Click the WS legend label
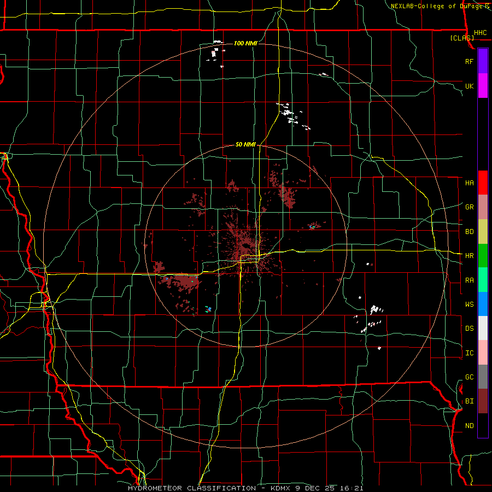The height and width of the screenshot is (492, 492). coord(470,304)
